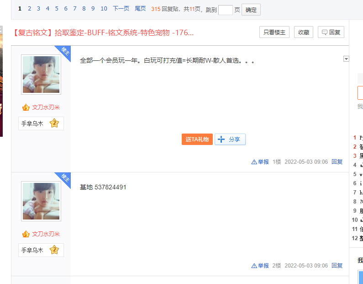Open first post author's avatar
This screenshot has height=284, width=363.
(x=41, y=75)
